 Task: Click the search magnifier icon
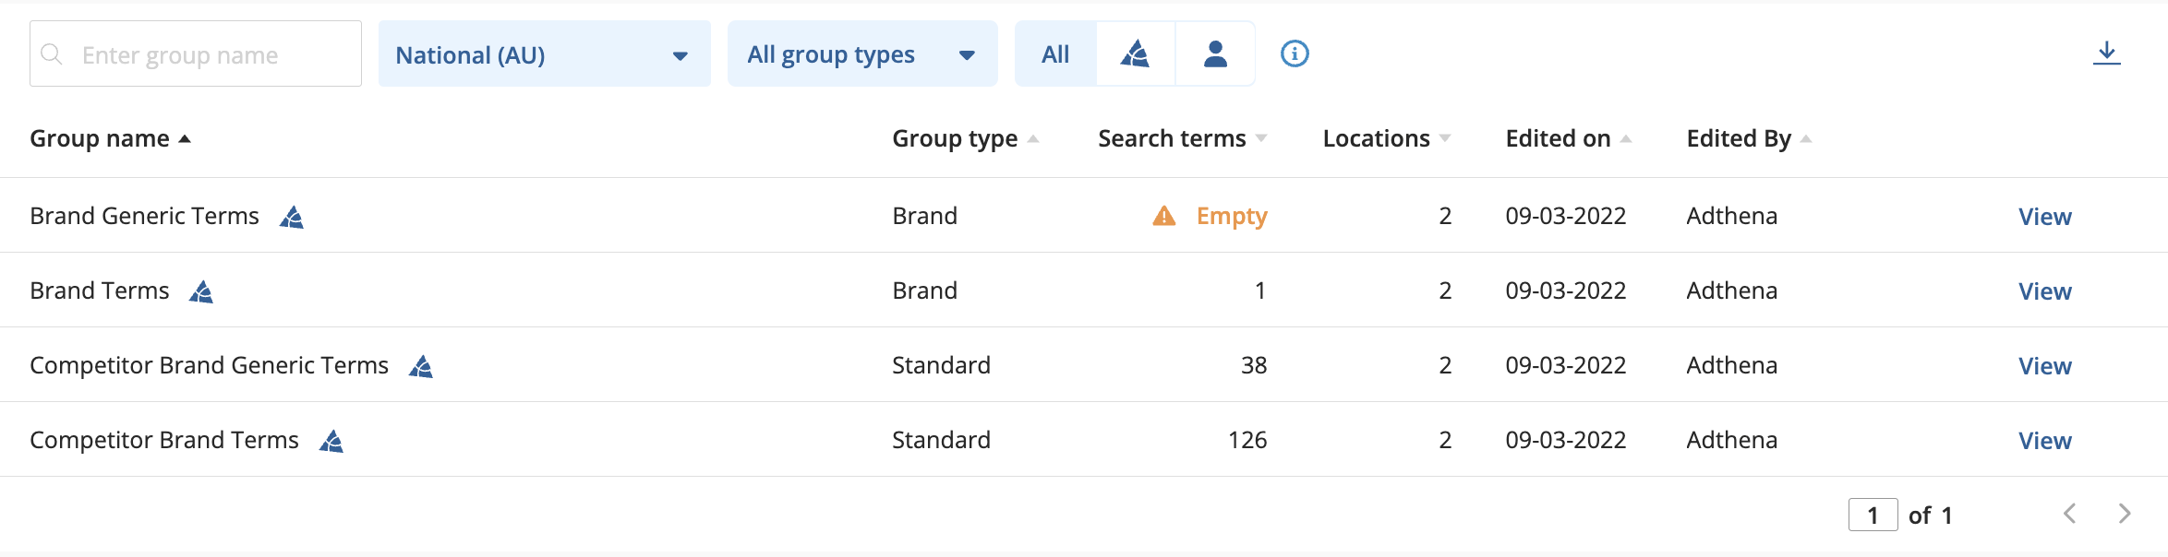pos(52,54)
